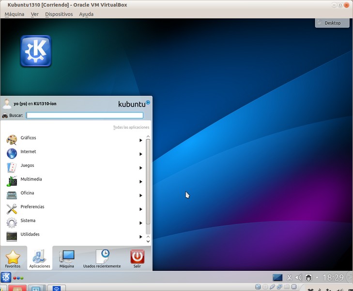Click the volume speaker tray icon
This screenshot has height=291, width=353.
tap(299, 277)
